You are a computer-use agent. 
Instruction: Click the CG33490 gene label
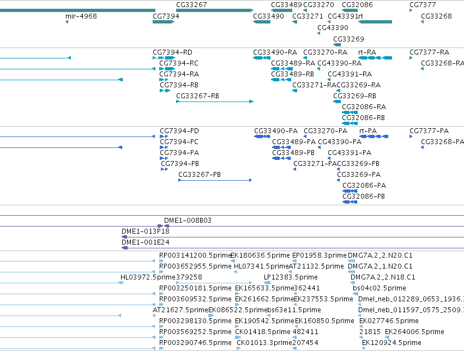(x=268, y=16)
